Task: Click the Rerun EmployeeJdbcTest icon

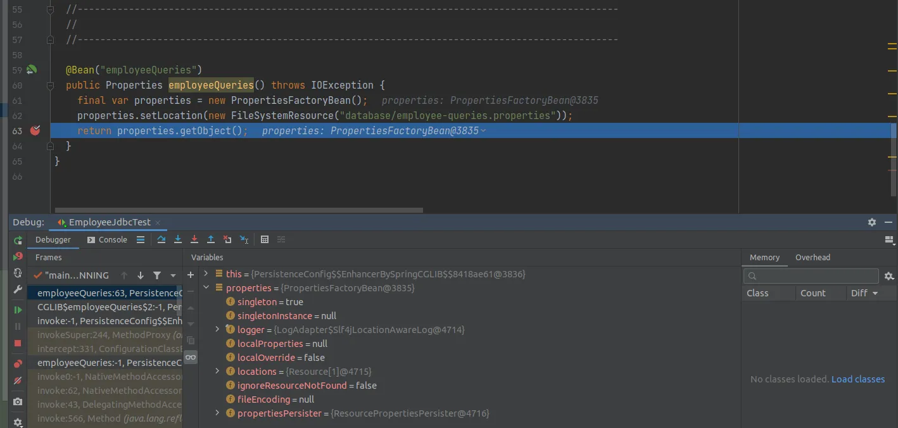Action: coord(18,240)
